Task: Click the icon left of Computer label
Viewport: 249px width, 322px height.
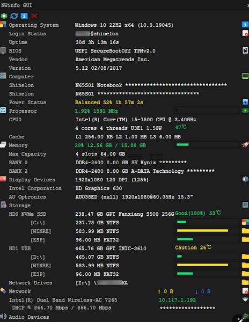Action: pos(3,76)
